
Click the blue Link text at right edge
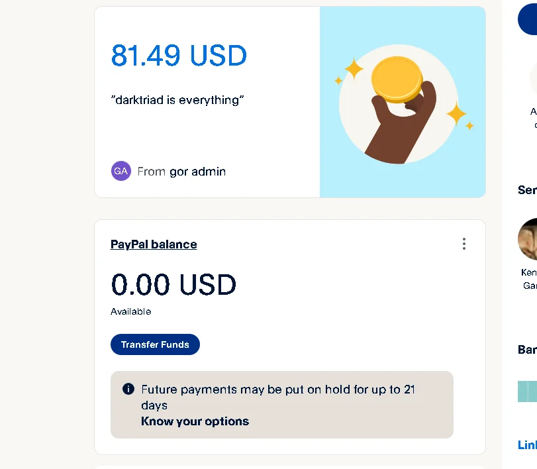pyautogui.click(x=528, y=445)
